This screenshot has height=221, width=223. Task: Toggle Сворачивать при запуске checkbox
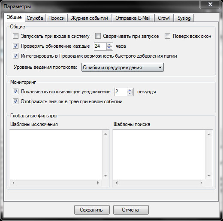98,36
